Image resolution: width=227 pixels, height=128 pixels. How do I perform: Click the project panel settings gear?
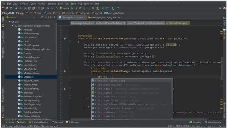pyautogui.click(x=51, y=17)
